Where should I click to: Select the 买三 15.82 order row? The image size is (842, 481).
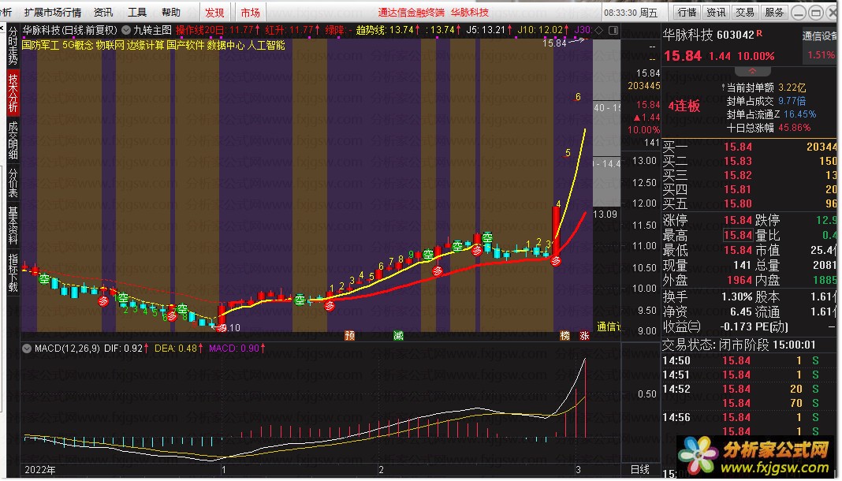(x=749, y=175)
